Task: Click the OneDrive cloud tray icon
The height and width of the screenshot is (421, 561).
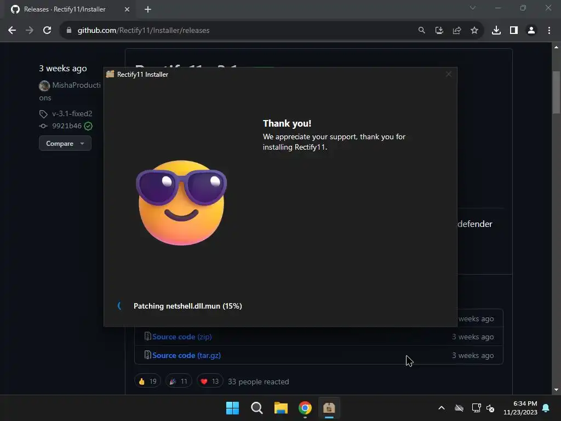Action: click(459, 408)
